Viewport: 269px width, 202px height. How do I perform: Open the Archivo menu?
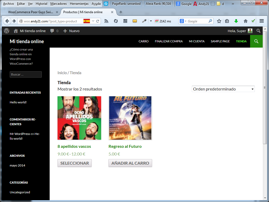pyautogui.click(x=8, y=4)
